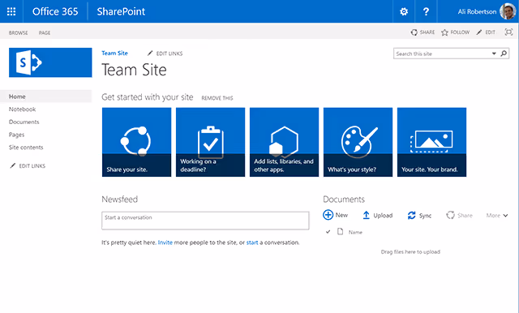Click the Share icon in Documents
This screenshot has width=519, height=313.
(x=450, y=215)
